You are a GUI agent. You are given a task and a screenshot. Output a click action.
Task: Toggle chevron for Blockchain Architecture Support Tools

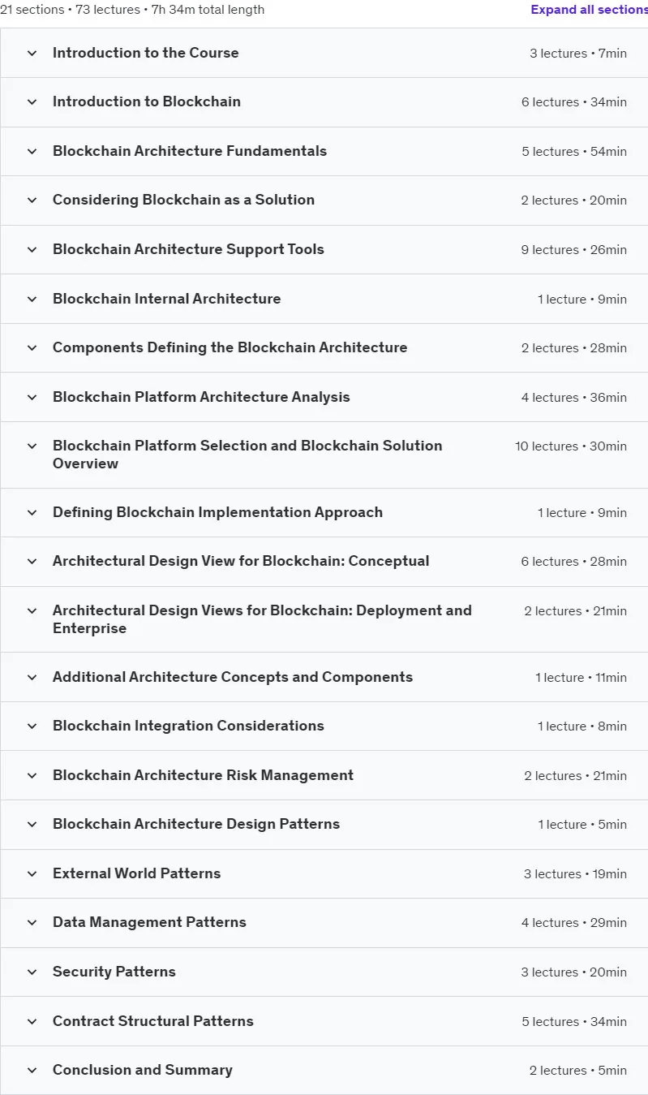tap(32, 249)
